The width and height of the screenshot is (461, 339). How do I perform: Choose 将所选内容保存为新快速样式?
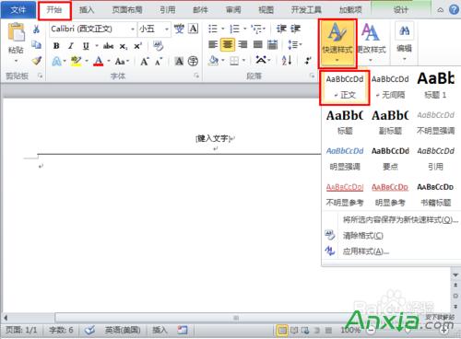(400, 219)
